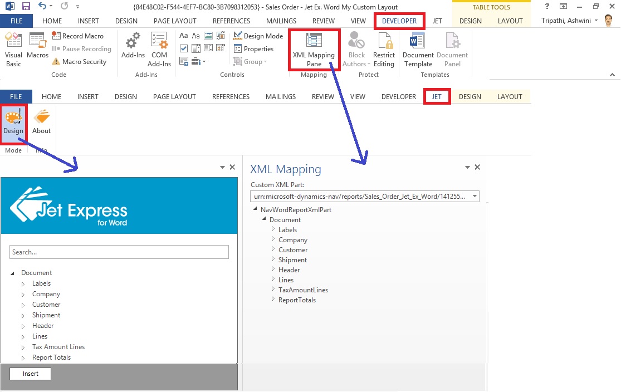
Task: Toggle Jet Design mode with the palette icon
Action: [13, 122]
